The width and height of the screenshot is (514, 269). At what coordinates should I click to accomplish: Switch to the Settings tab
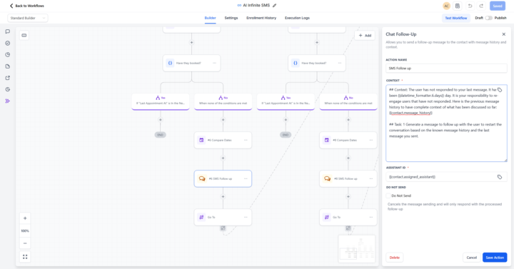click(231, 18)
